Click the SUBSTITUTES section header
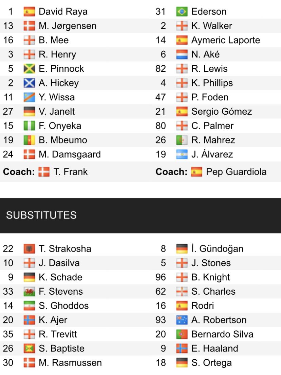 point(41,215)
